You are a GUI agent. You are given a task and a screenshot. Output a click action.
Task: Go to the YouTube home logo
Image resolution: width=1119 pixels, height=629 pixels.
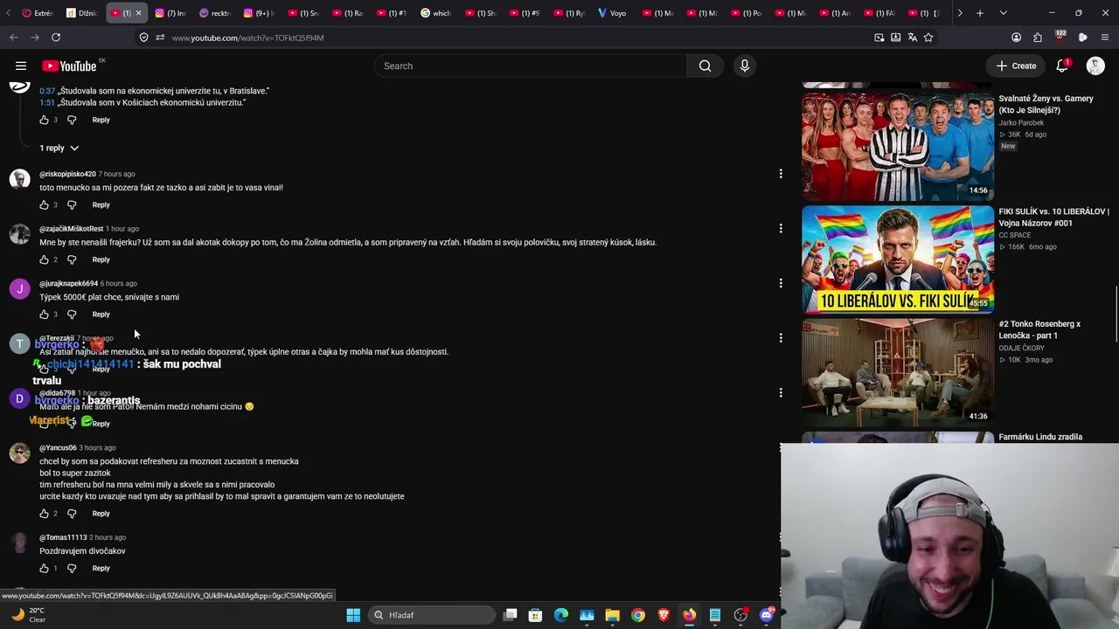69,66
